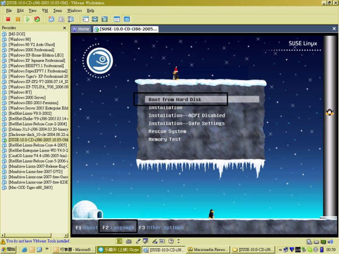Choose Rescue System boot option

click(x=167, y=131)
